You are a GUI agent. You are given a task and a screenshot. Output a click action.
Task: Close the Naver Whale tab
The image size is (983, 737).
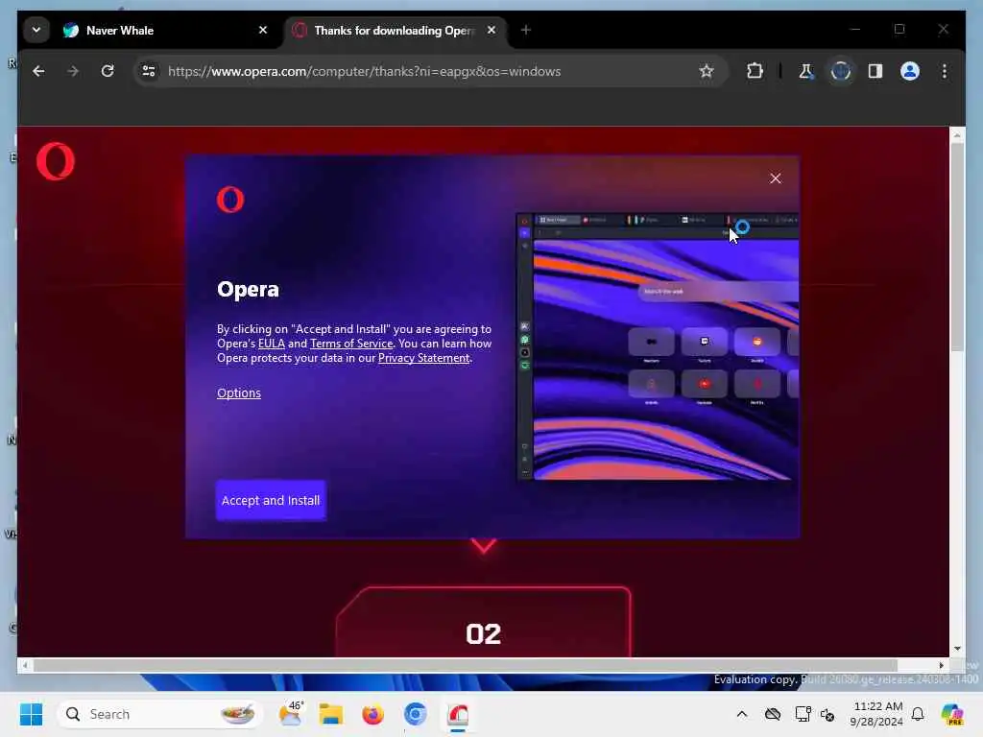pyautogui.click(x=263, y=30)
